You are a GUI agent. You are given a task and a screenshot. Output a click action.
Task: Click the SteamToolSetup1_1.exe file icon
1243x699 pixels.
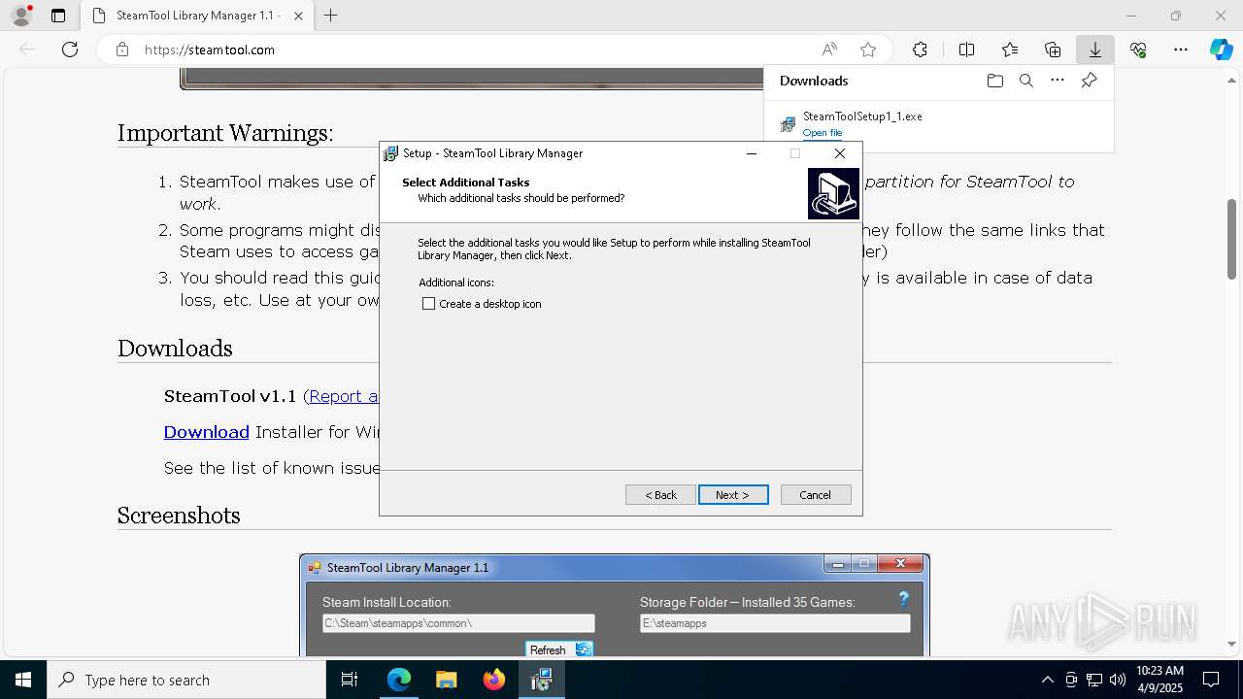pos(789,124)
